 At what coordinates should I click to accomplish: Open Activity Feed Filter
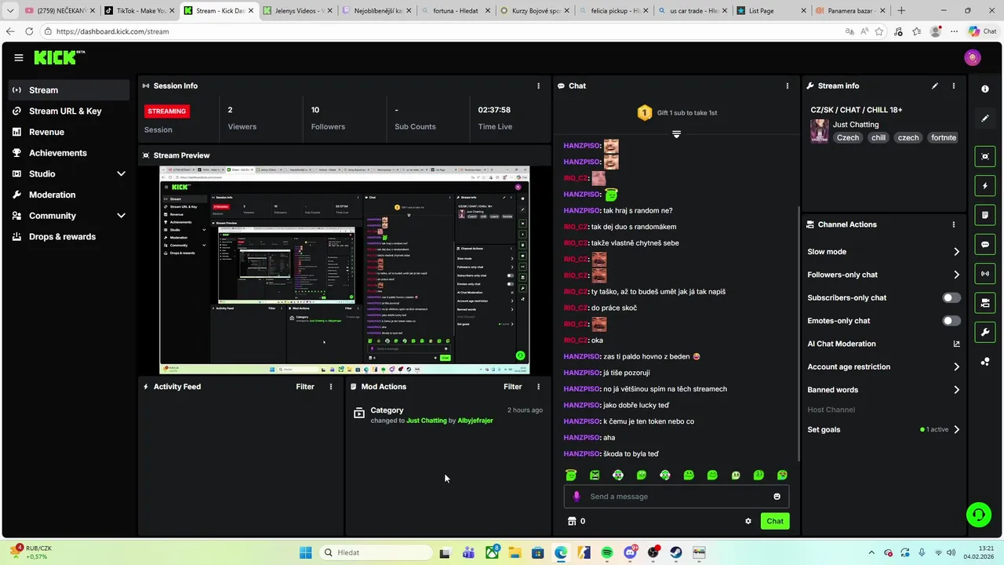305,387
